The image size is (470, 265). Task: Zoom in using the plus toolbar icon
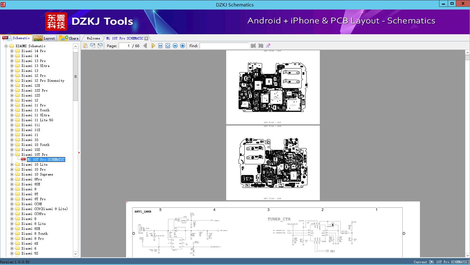(182, 45)
